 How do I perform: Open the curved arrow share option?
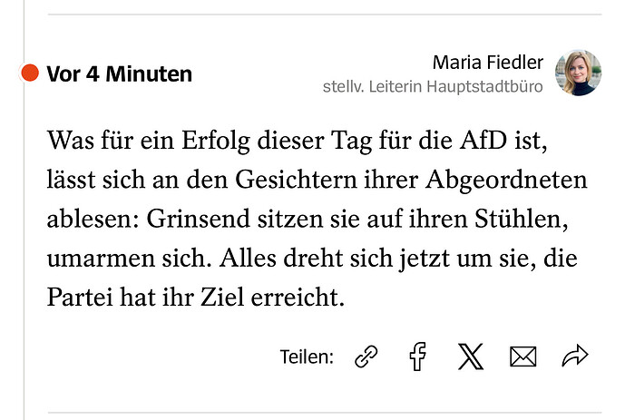pyautogui.click(x=575, y=356)
